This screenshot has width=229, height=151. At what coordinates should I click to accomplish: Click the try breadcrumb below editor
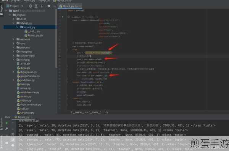pos(106,112)
